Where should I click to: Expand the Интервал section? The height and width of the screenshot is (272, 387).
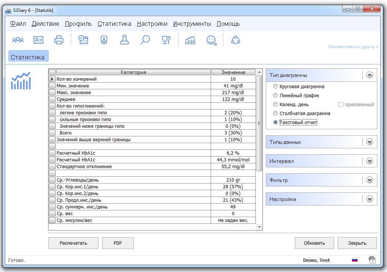(x=369, y=161)
